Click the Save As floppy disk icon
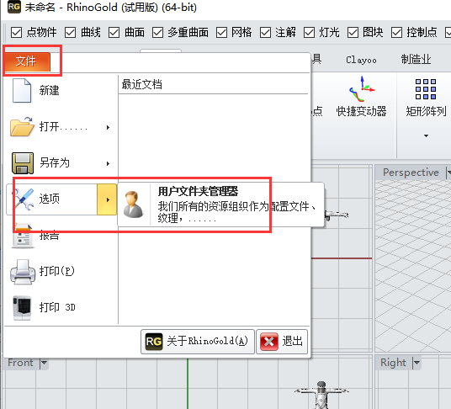451x409 pixels. [23, 162]
